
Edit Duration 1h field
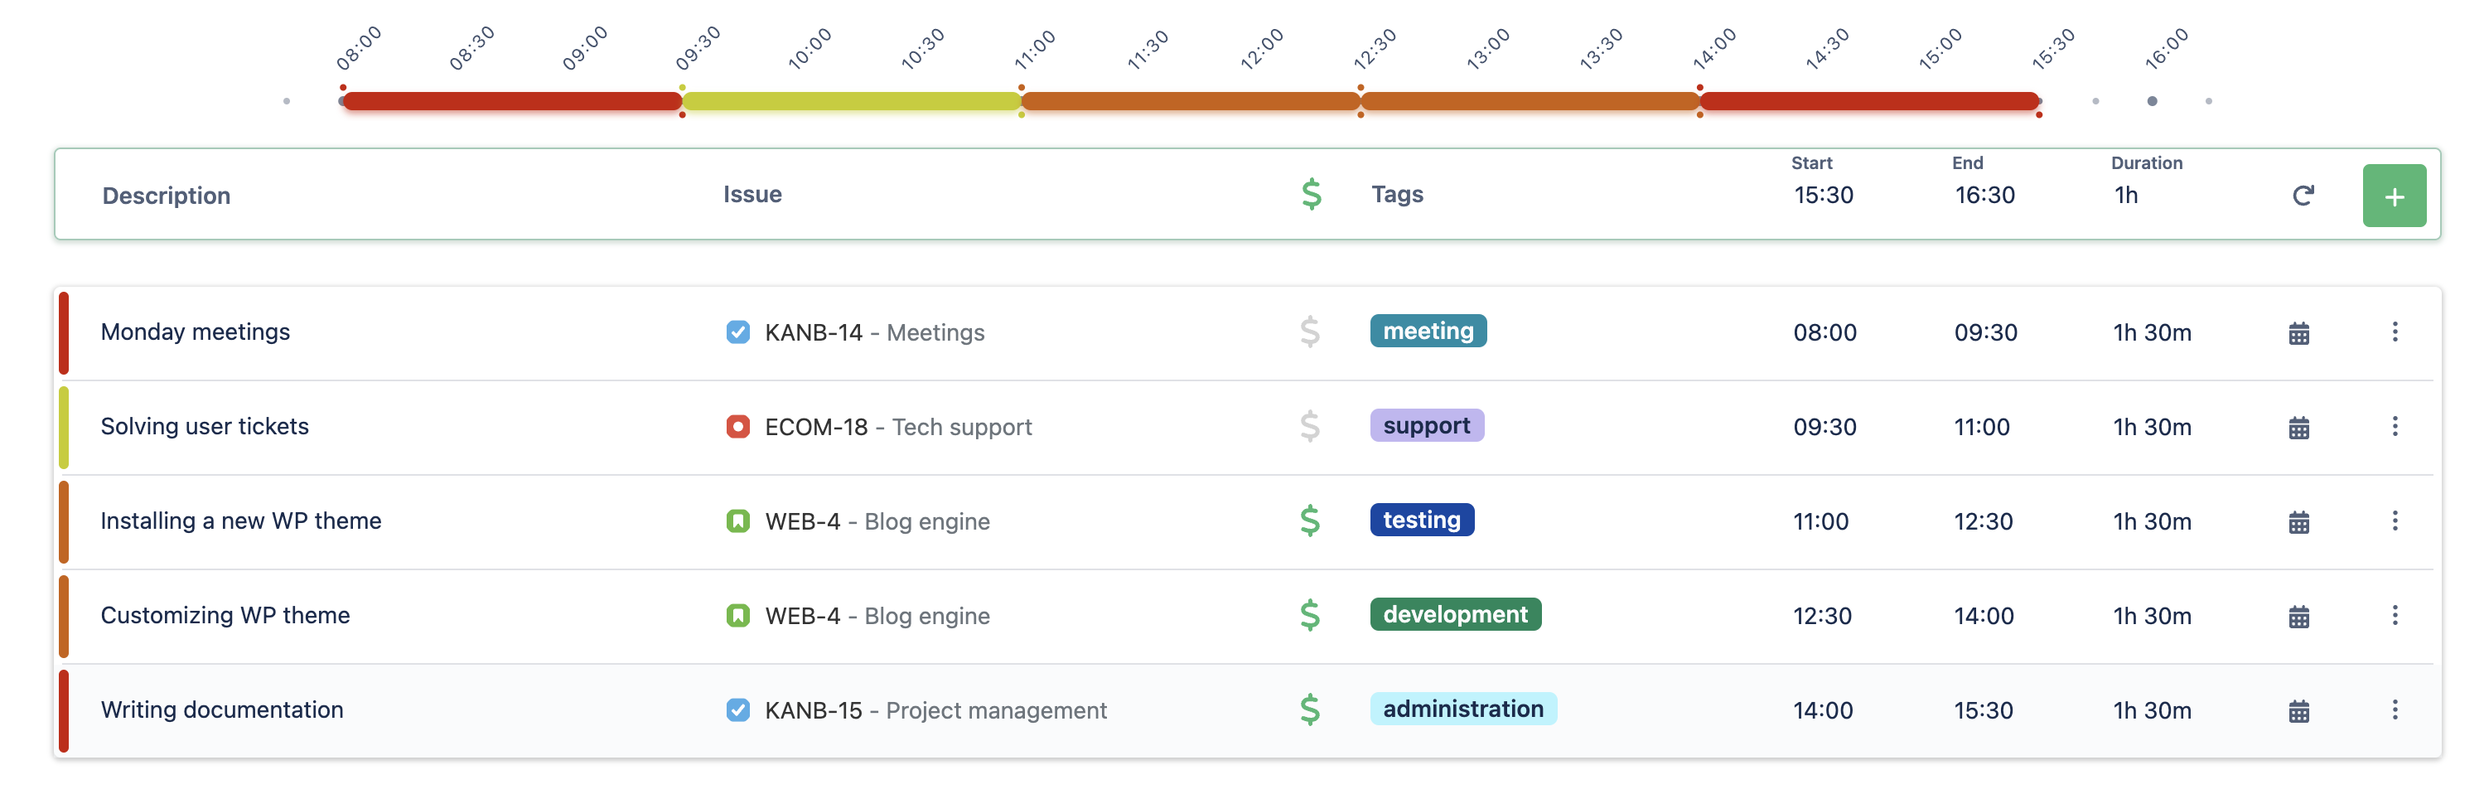(2126, 195)
